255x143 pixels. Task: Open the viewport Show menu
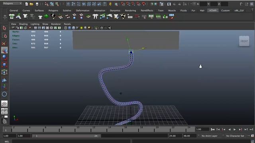point(45,24)
